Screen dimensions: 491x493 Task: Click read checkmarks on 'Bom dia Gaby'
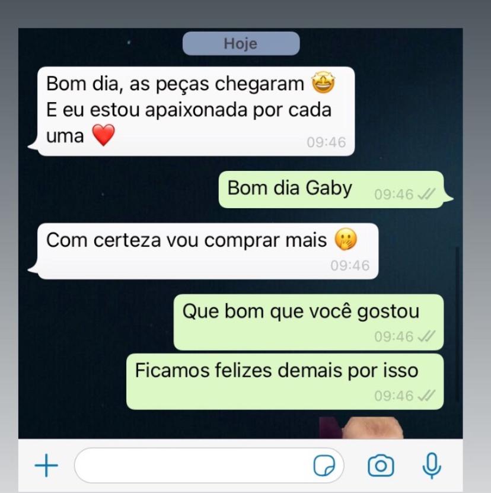[x=426, y=194]
